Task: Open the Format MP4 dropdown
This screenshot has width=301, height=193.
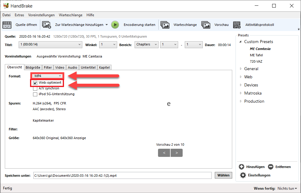Action: pos(47,76)
